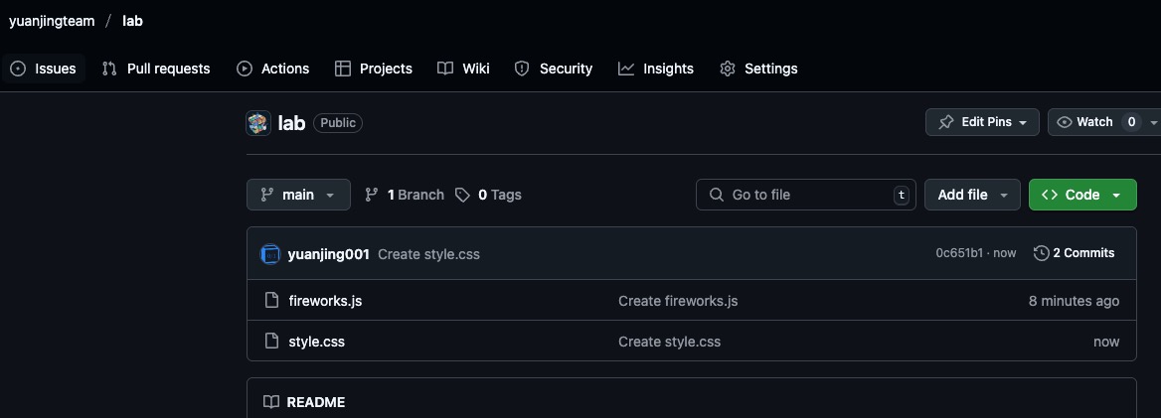Open commit hash 0c651b1
The width and height of the screenshot is (1161, 418).
959,253
